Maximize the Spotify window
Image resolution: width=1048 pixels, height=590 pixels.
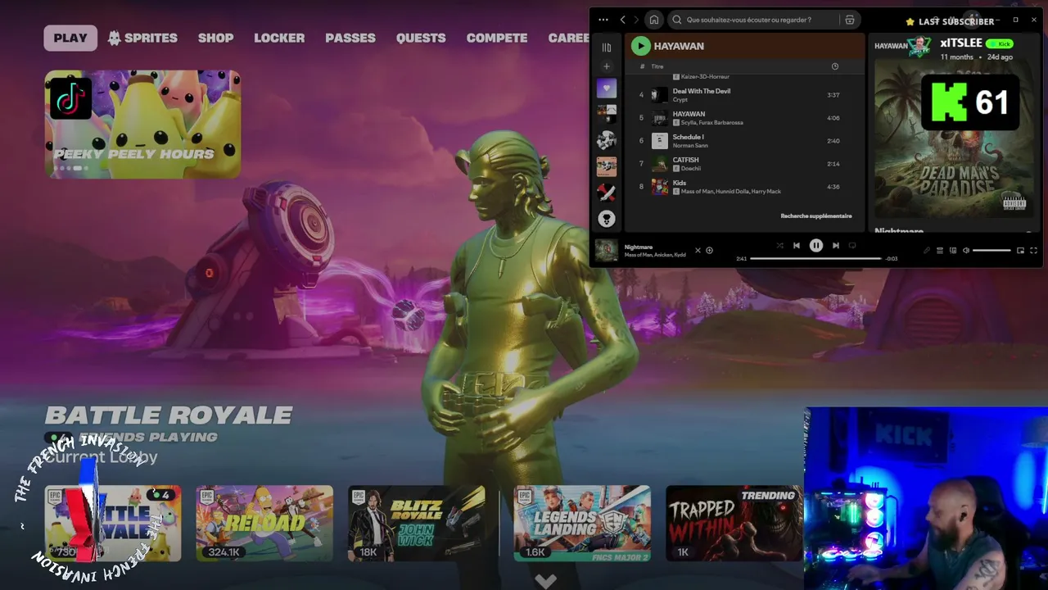coord(1015,20)
